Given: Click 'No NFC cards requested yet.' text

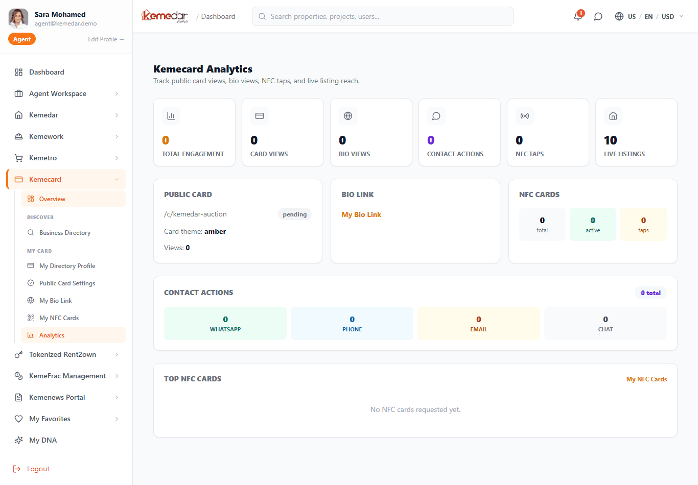Looking at the screenshot, I should [x=415, y=409].
